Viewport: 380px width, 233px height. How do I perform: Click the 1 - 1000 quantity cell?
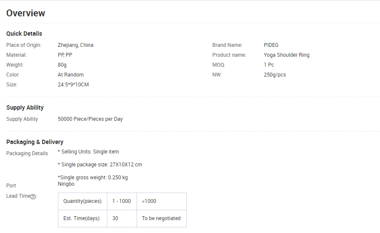pos(122,201)
